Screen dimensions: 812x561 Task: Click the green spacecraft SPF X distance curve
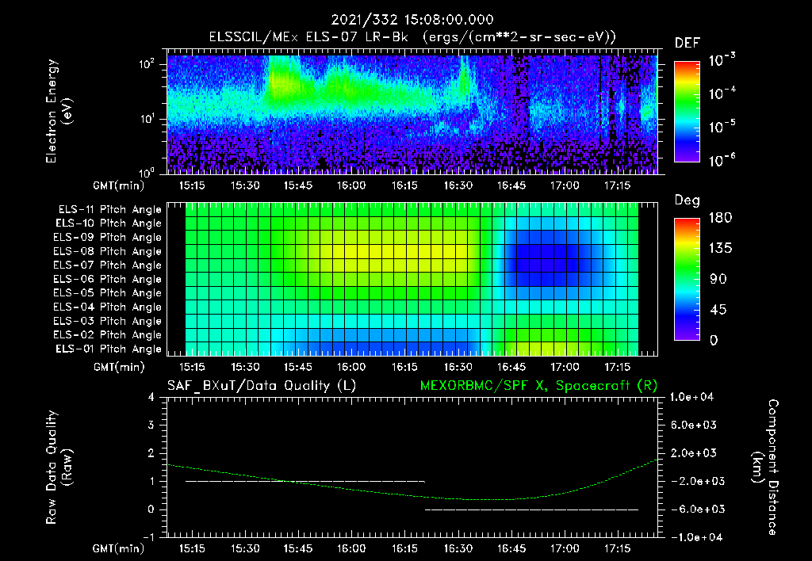pyautogui.click(x=412, y=495)
